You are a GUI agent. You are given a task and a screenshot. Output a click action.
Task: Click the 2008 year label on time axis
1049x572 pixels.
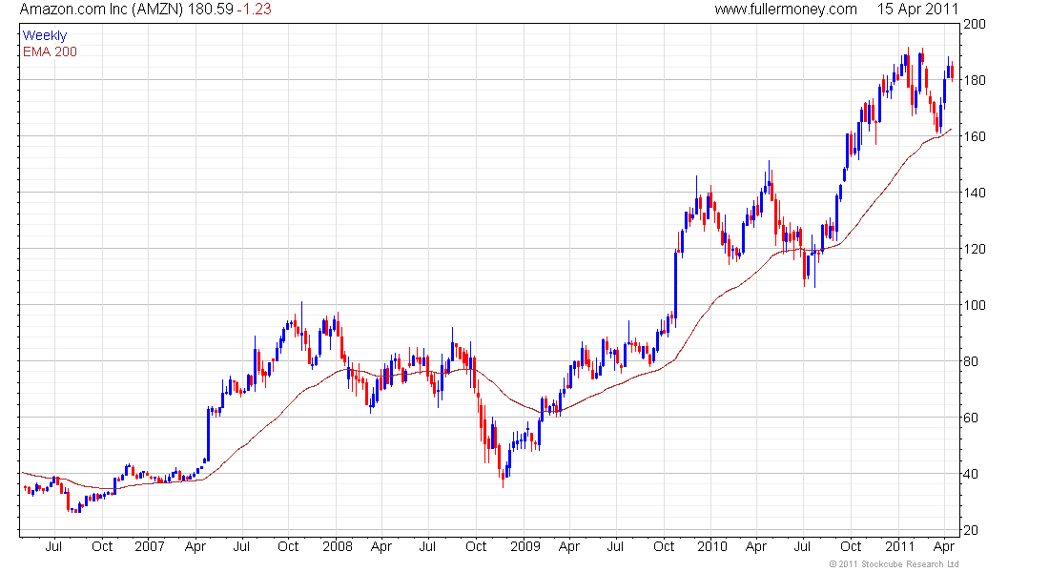(x=338, y=546)
